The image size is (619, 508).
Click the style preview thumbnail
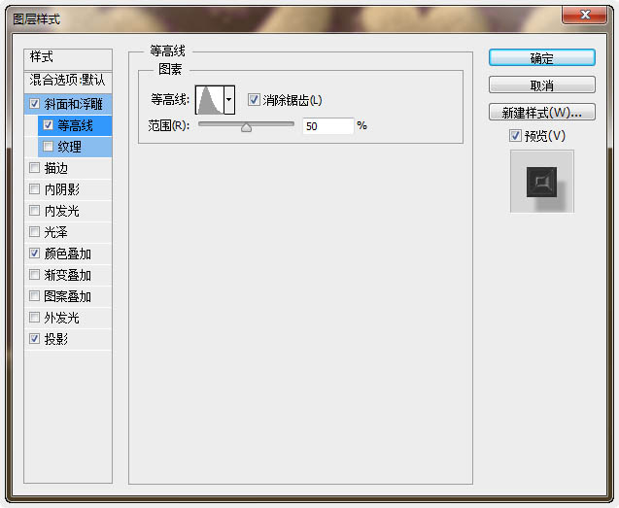point(542,182)
